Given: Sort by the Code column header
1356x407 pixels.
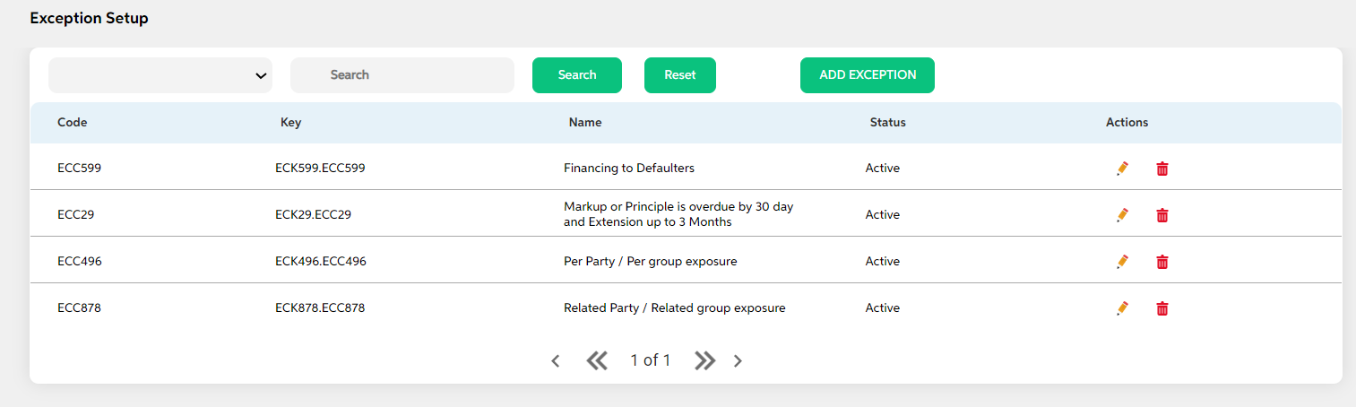Looking at the screenshot, I should [x=73, y=122].
